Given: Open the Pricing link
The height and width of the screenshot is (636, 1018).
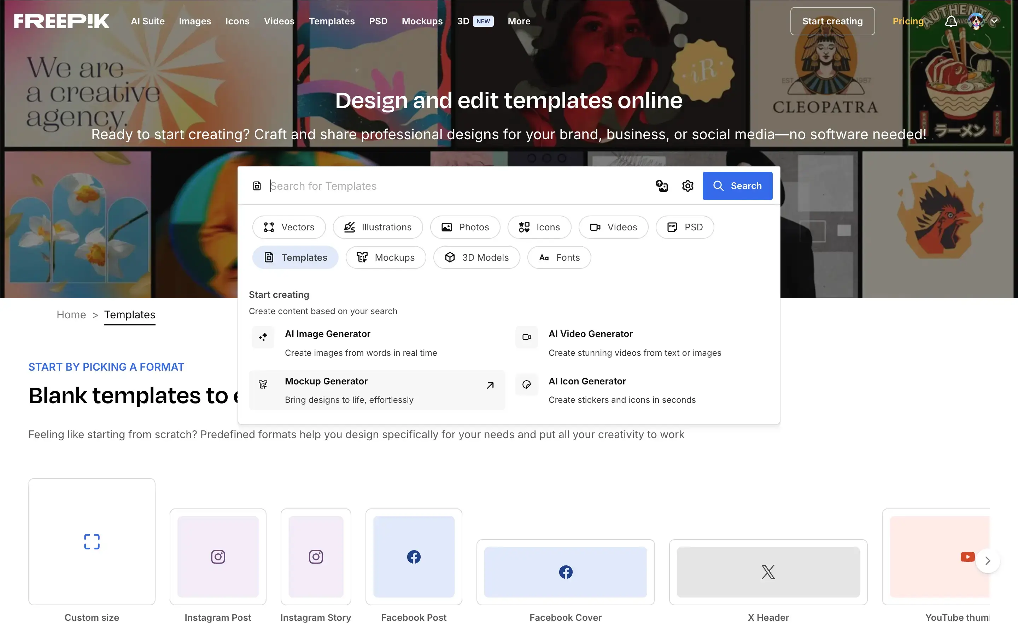Looking at the screenshot, I should point(908,21).
